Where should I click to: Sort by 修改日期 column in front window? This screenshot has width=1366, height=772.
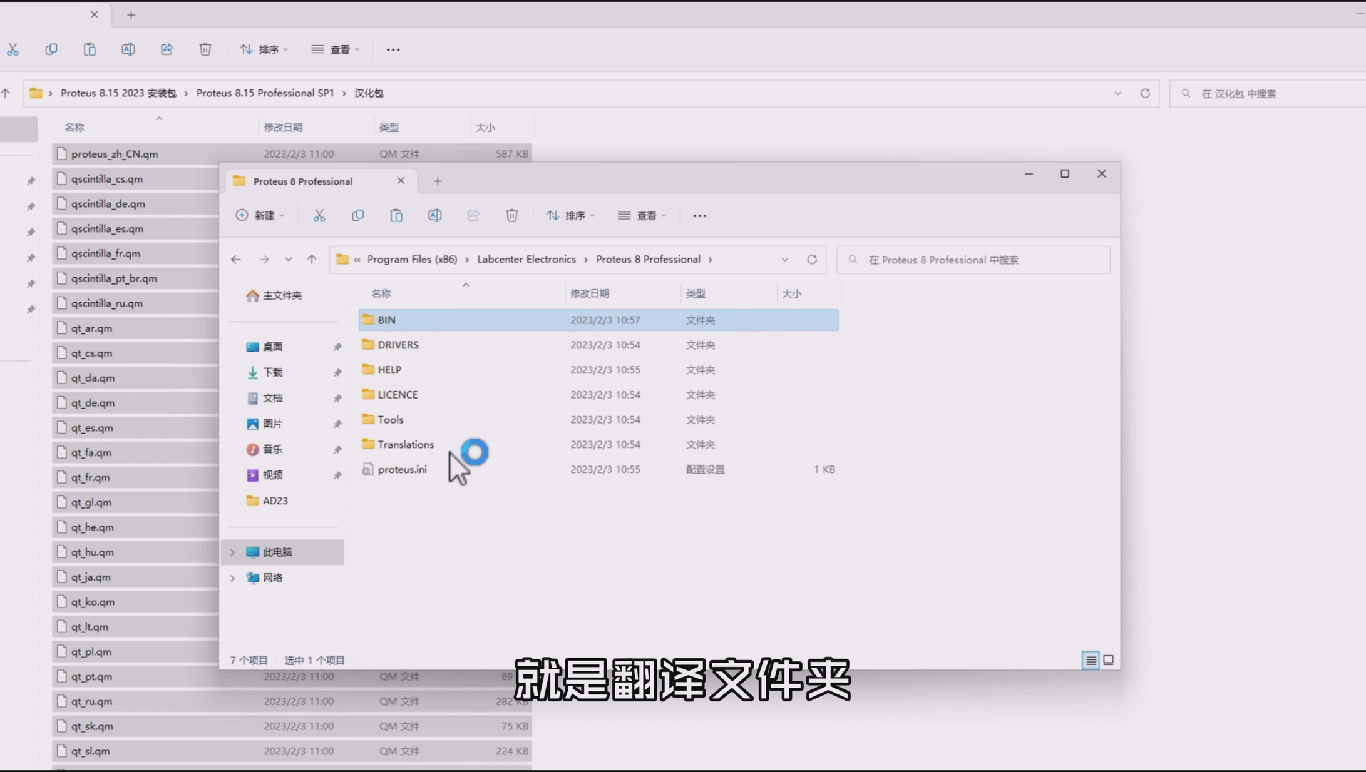(x=590, y=293)
